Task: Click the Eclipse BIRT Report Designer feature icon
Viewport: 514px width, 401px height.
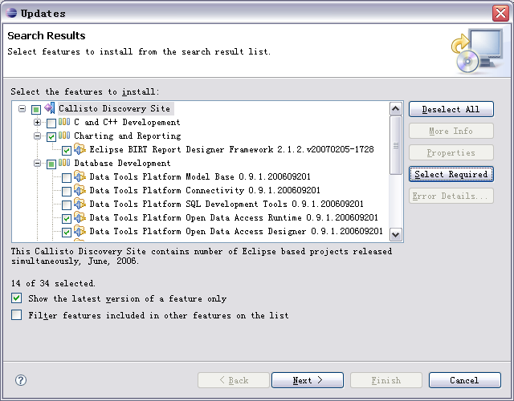Action: (80, 149)
